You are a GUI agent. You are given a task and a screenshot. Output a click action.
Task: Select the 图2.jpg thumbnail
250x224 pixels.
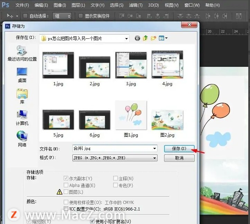coord(167,120)
